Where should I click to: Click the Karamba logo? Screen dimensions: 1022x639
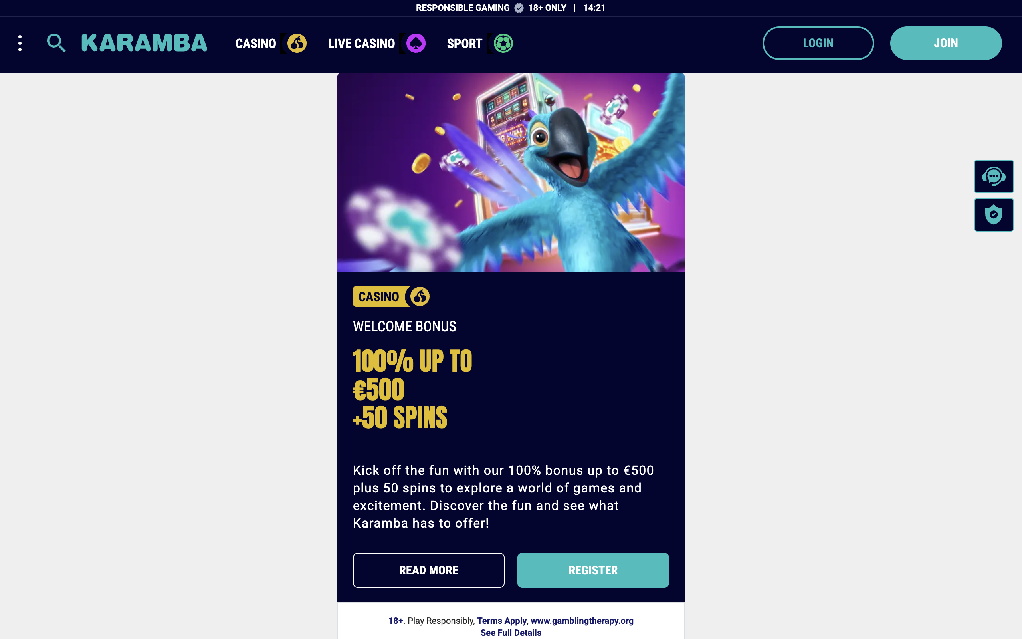[x=144, y=43]
